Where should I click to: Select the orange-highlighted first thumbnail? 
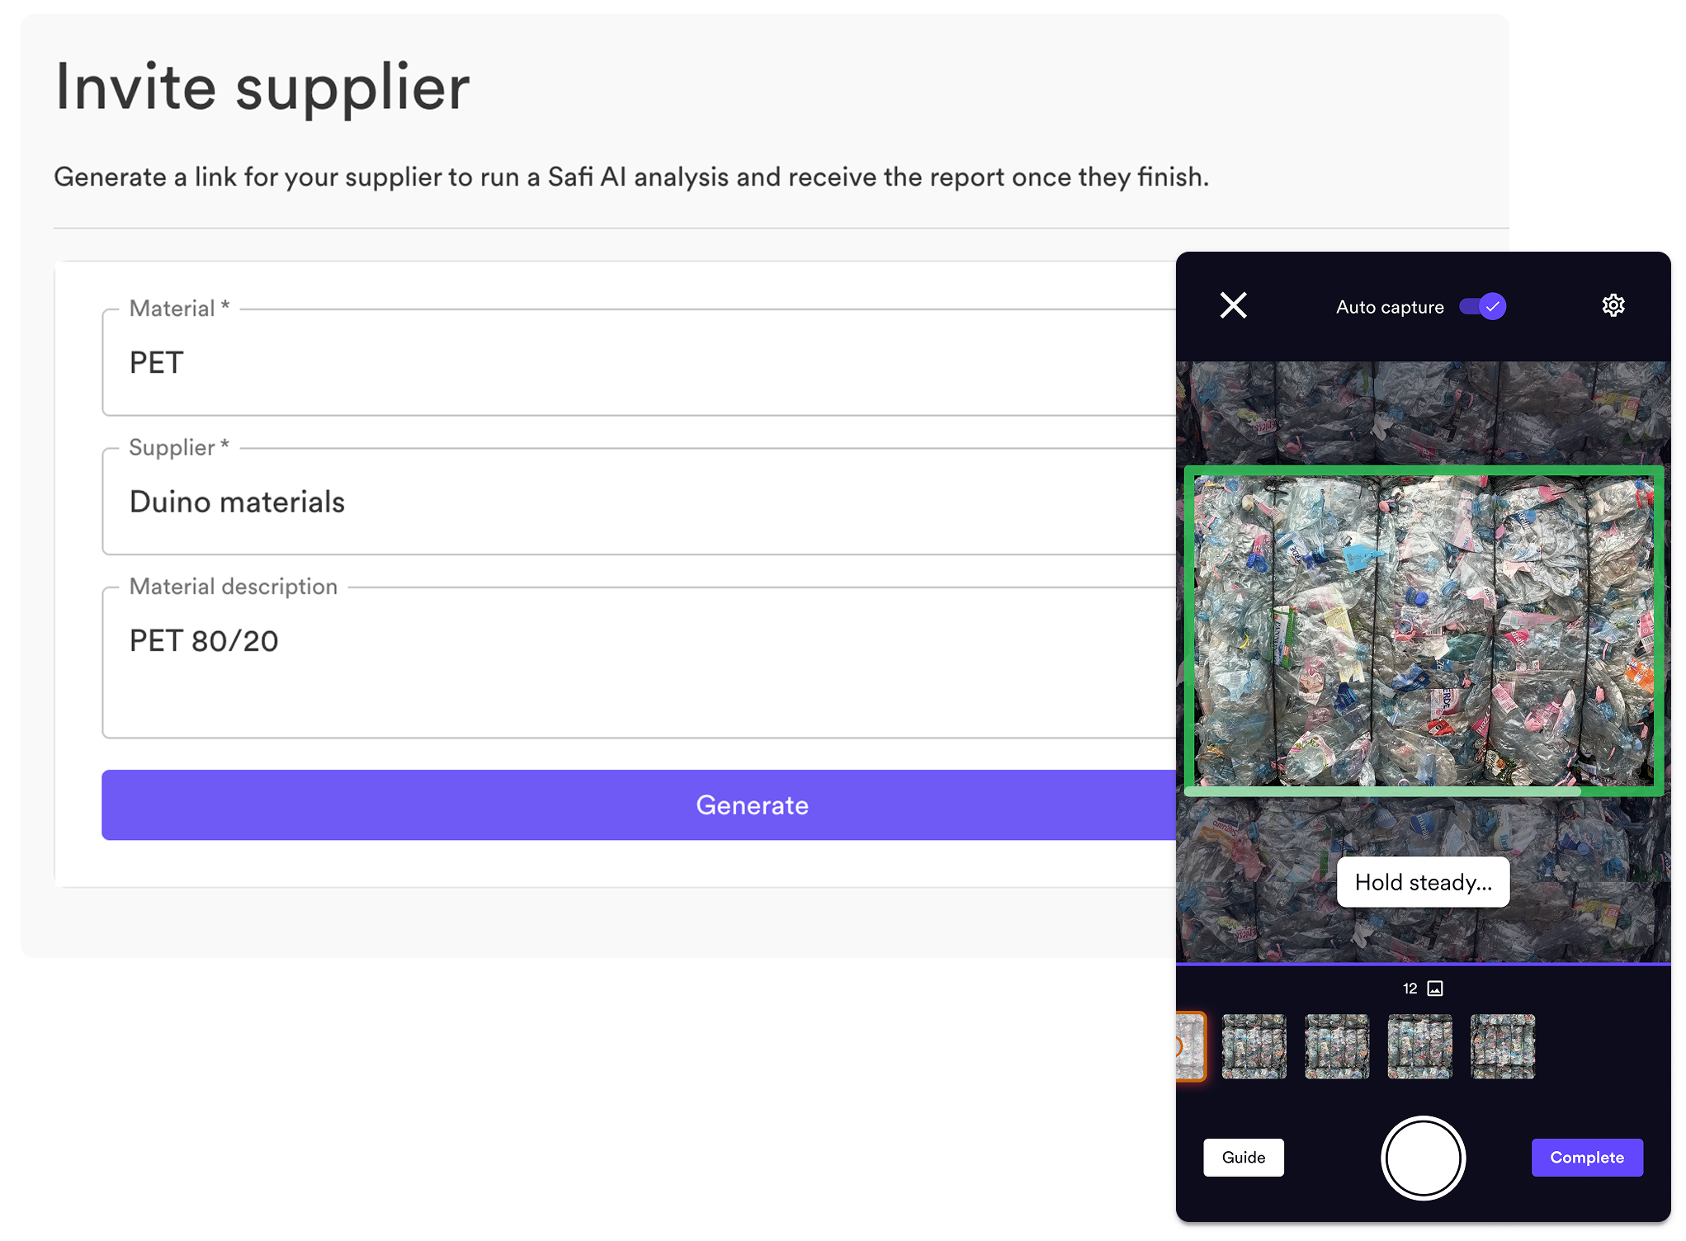click(1191, 1046)
